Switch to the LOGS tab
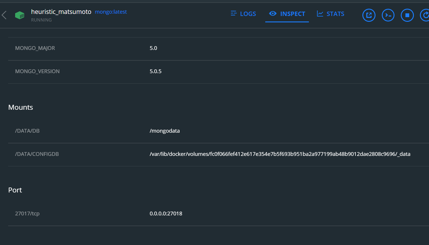The height and width of the screenshot is (245, 429). click(x=248, y=14)
